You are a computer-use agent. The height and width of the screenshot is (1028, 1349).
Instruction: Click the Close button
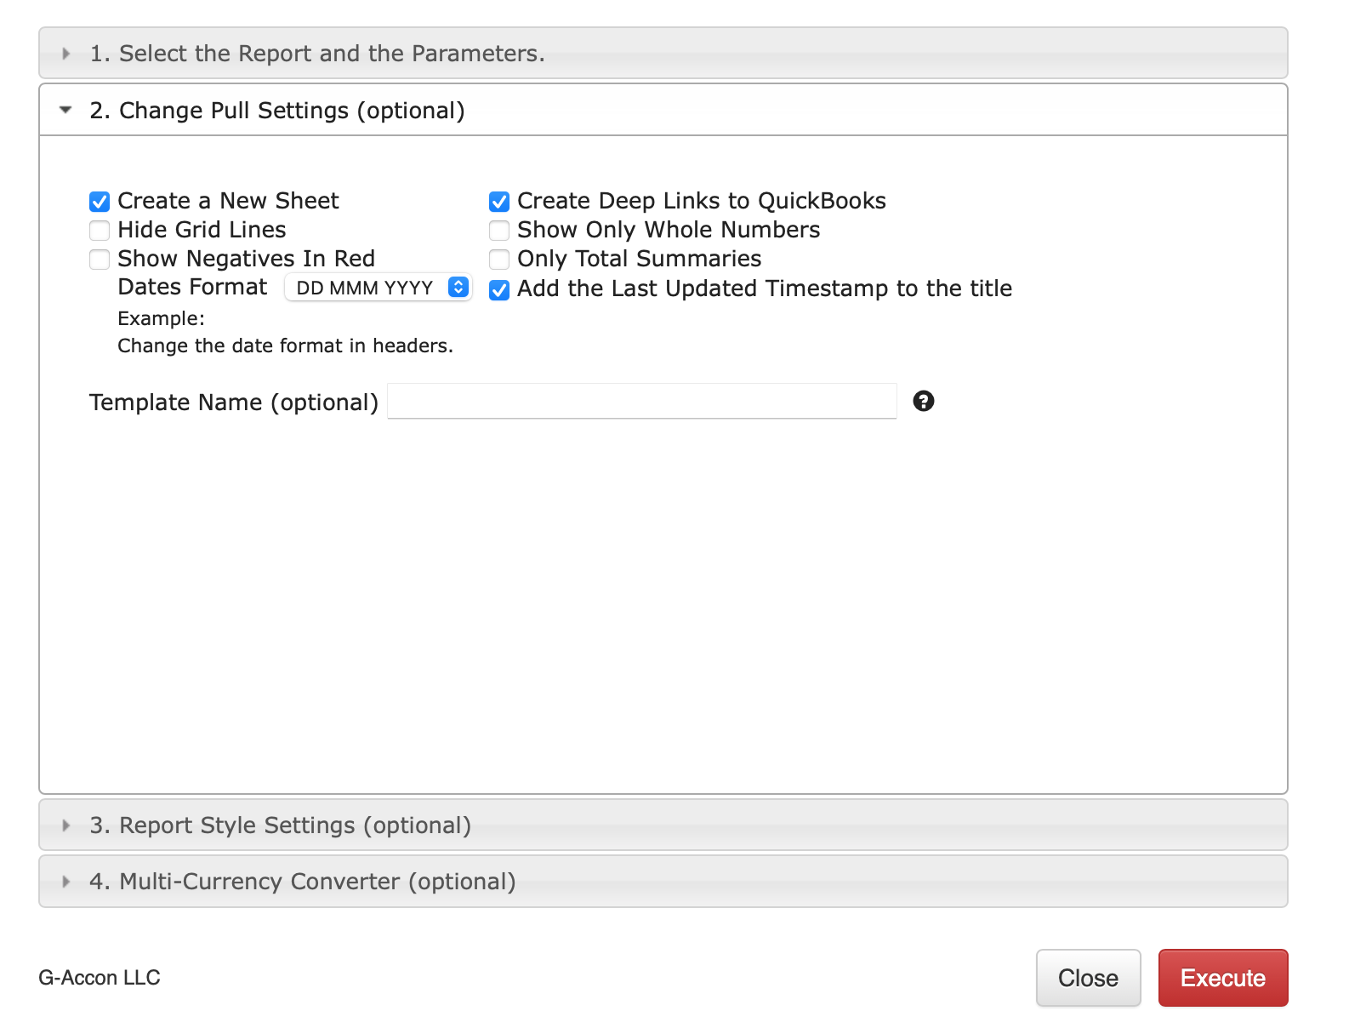click(x=1088, y=978)
